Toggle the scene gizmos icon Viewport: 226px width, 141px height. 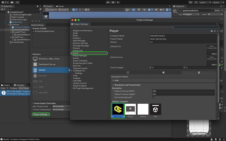point(167,10)
